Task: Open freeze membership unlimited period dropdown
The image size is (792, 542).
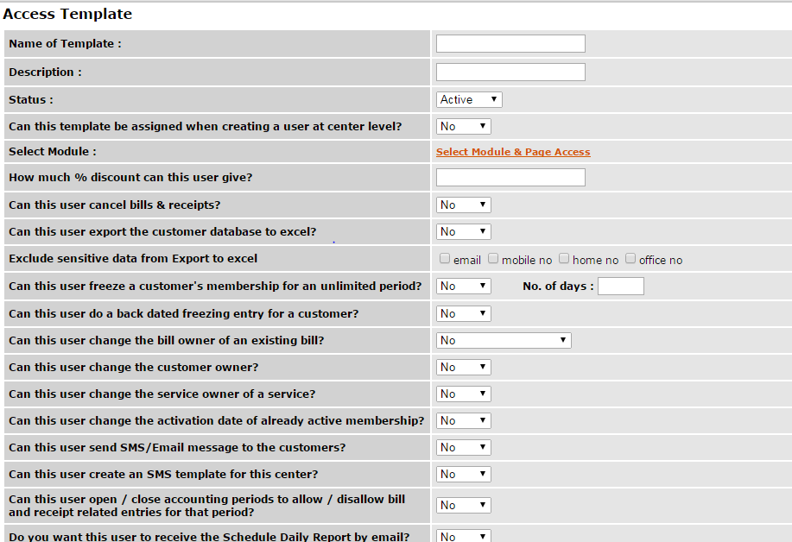Action: point(464,287)
